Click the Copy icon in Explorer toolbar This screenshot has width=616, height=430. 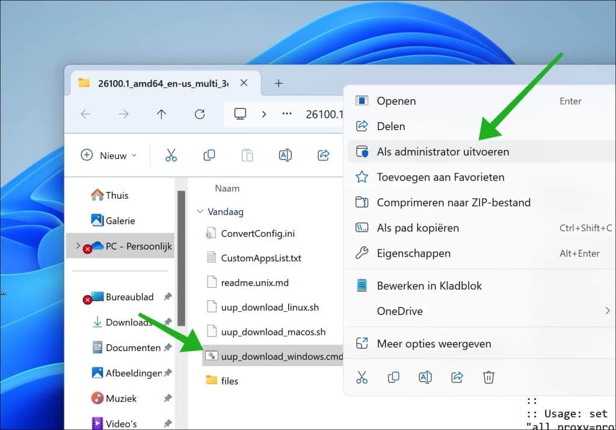[209, 155]
